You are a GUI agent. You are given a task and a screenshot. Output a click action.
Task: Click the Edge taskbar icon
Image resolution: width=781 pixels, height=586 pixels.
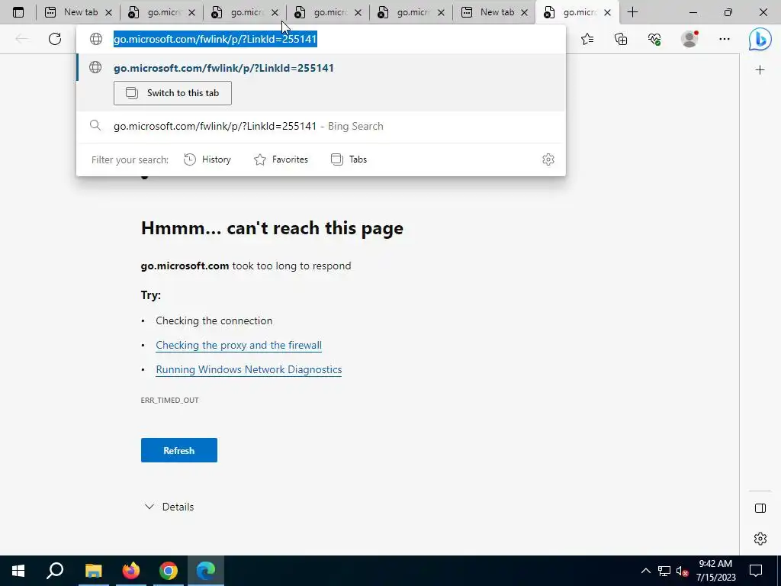click(206, 571)
